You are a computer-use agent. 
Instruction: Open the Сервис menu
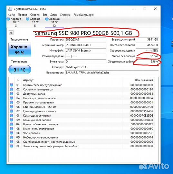tap(35, 15)
